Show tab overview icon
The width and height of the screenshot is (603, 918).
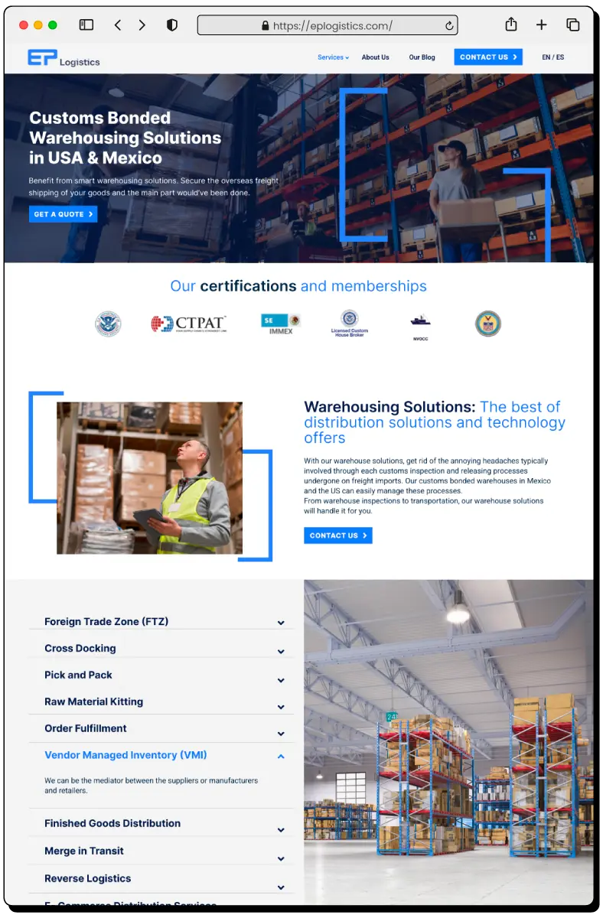point(572,25)
